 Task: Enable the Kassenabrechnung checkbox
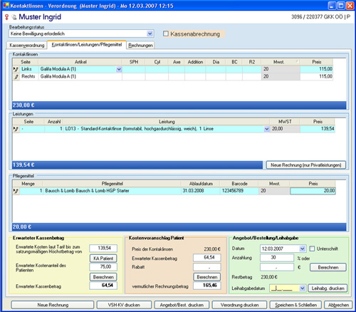tap(166, 34)
